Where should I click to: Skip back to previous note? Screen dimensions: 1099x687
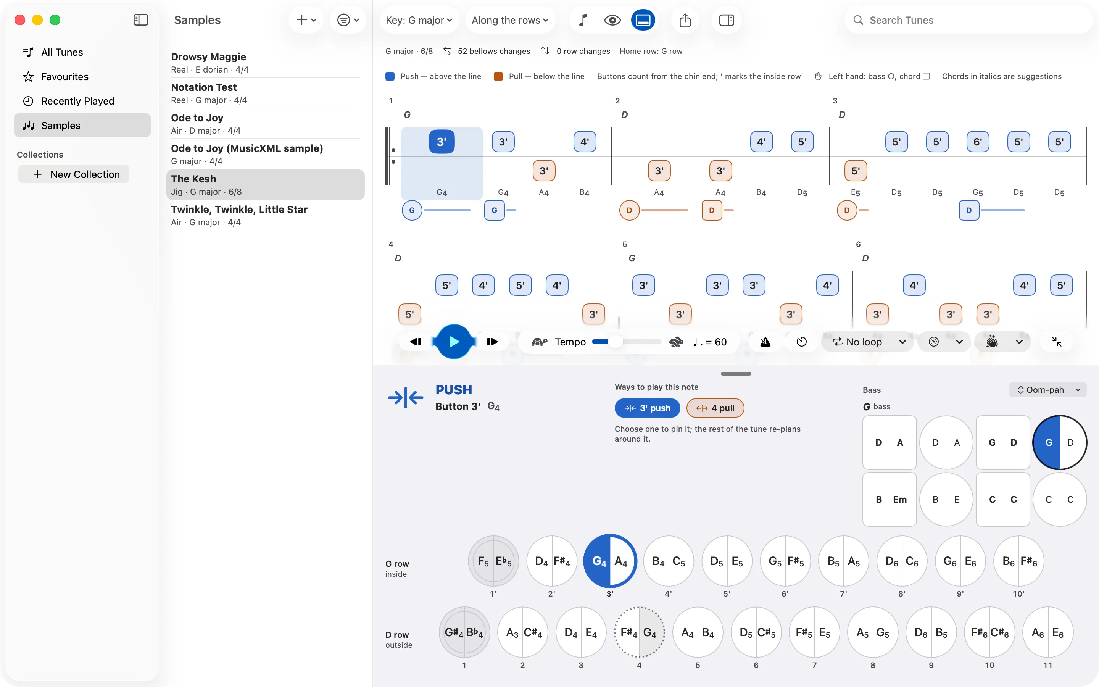[416, 342]
